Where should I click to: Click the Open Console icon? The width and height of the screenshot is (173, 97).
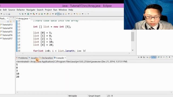[167, 57]
